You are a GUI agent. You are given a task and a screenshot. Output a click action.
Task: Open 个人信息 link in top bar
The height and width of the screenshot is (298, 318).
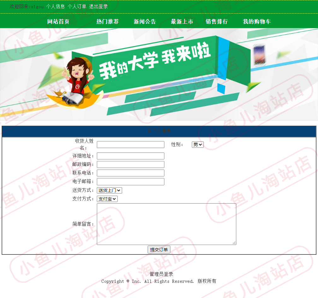point(56,7)
